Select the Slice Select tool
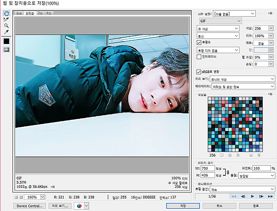Image resolution: width=277 pixels, height=211 pixels. click(x=6, y=19)
